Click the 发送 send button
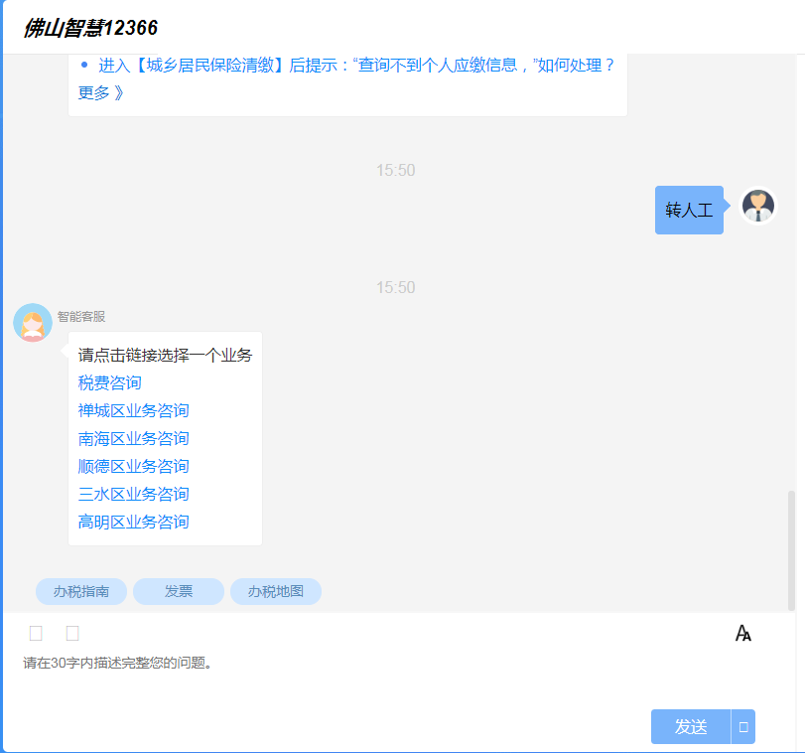 click(691, 727)
